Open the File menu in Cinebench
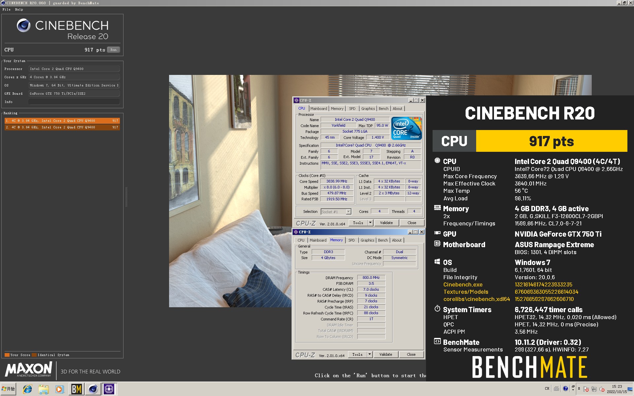The height and width of the screenshot is (396, 634). pos(7,10)
